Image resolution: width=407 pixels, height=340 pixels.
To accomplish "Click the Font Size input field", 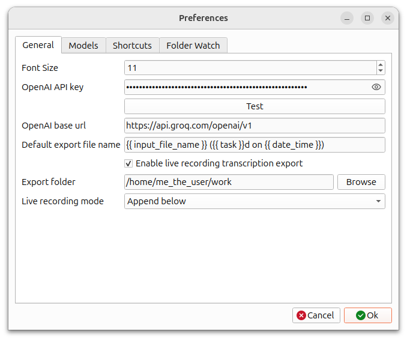I will click(250, 68).
